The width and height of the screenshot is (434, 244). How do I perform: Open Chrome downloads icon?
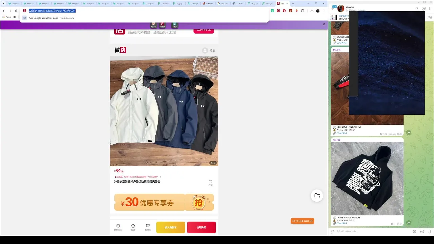(x=312, y=11)
